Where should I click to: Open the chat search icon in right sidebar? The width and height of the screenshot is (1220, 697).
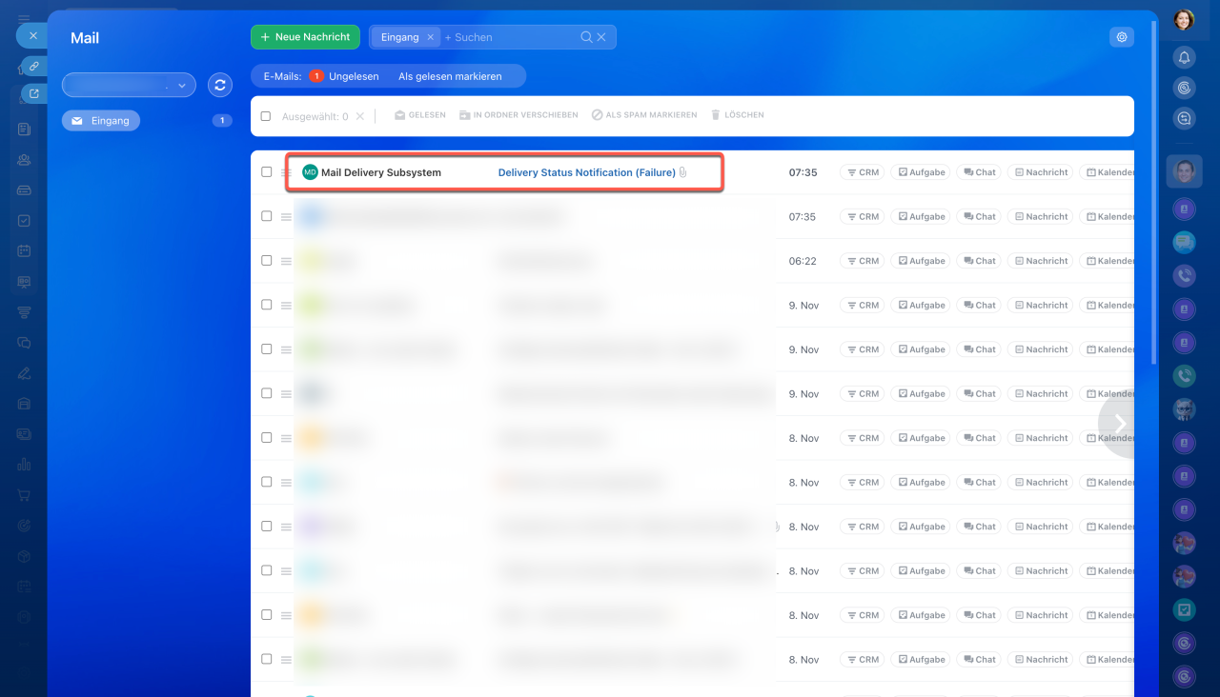pos(1184,118)
